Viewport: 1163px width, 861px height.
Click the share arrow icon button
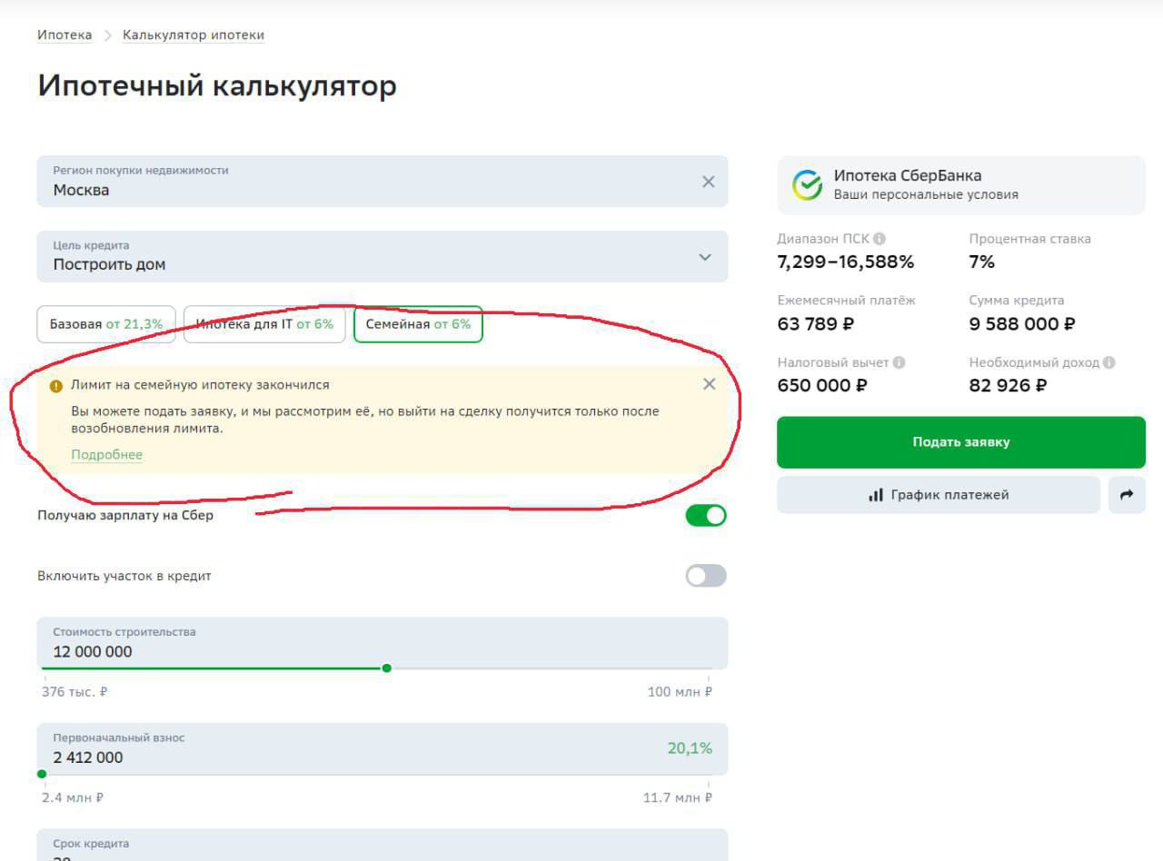click(x=1127, y=495)
